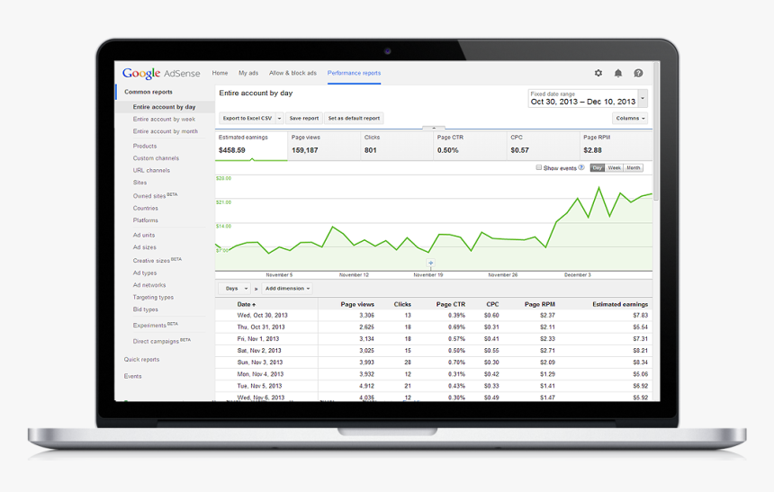The image size is (774, 492).
Task: Click the Google AdSense logo
Action: pyautogui.click(x=161, y=74)
